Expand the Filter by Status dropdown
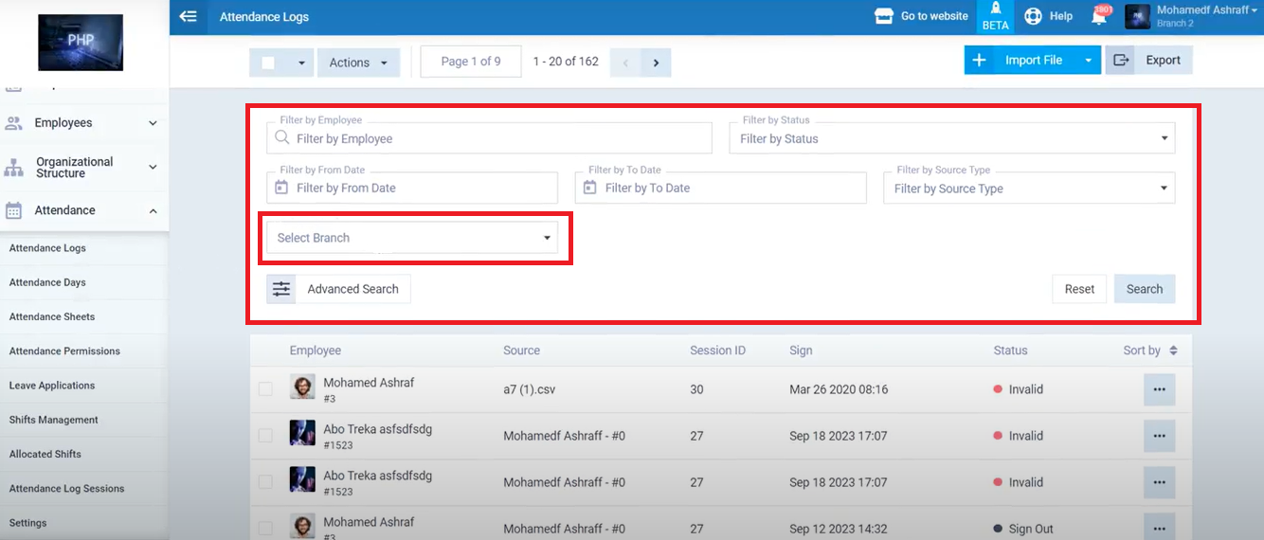This screenshot has height=540, width=1264. [x=951, y=138]
